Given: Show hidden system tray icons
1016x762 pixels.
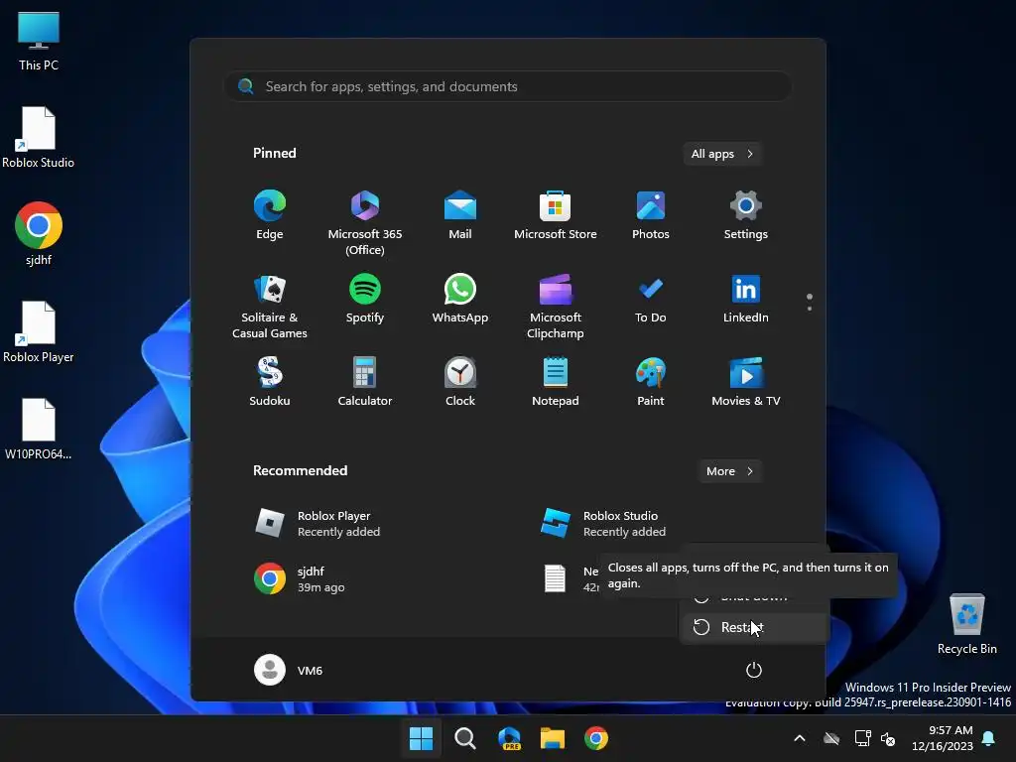Looking at the screenshot, I should (800, 738).
